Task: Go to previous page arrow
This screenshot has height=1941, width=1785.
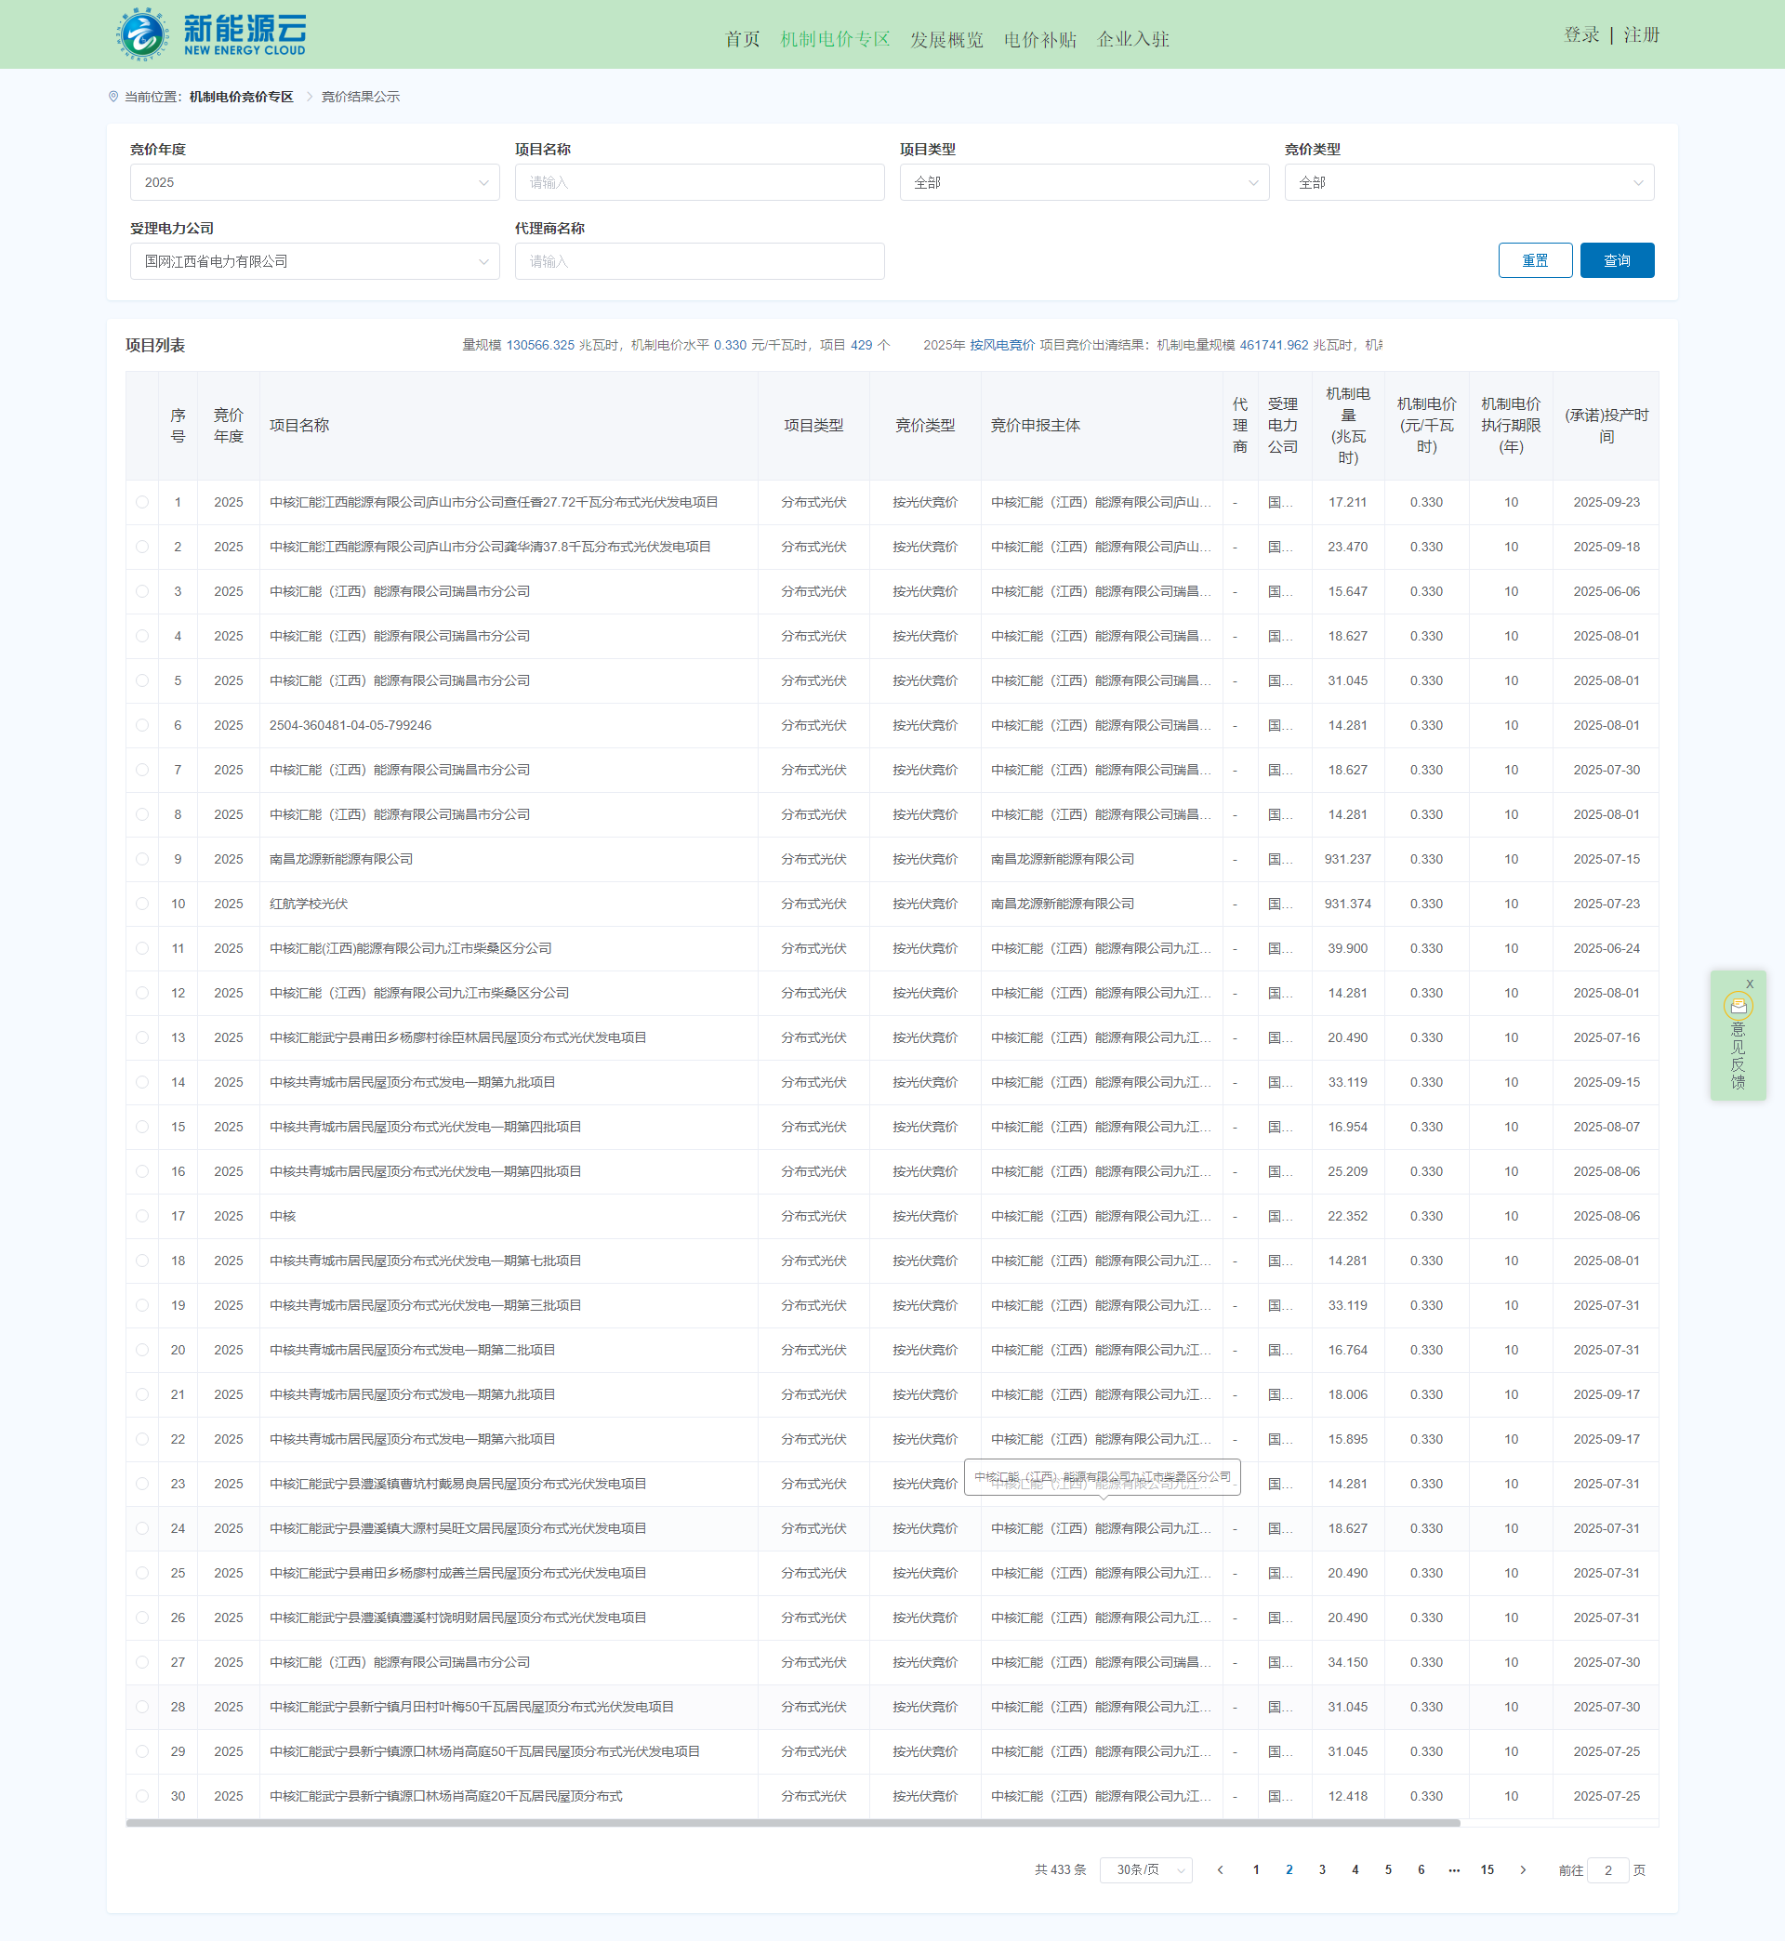Action: click(x=1221, y=1870)
